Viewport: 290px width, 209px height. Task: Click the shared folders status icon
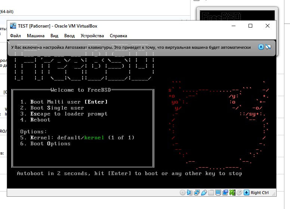click(x=211, y=193)
